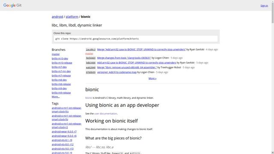Open the brillo-m10-release branch

(x=62, y=63)
